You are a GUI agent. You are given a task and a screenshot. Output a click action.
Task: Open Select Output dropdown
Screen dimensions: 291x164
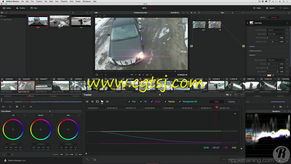click(276, 34)
